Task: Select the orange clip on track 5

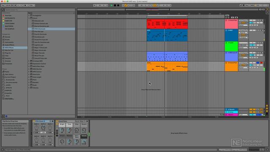Action: point(167,67)
